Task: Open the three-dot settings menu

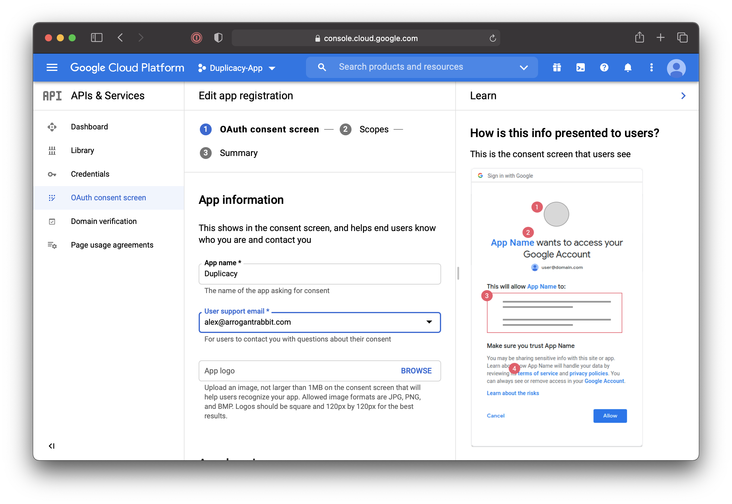Action: tap(651, 68)
